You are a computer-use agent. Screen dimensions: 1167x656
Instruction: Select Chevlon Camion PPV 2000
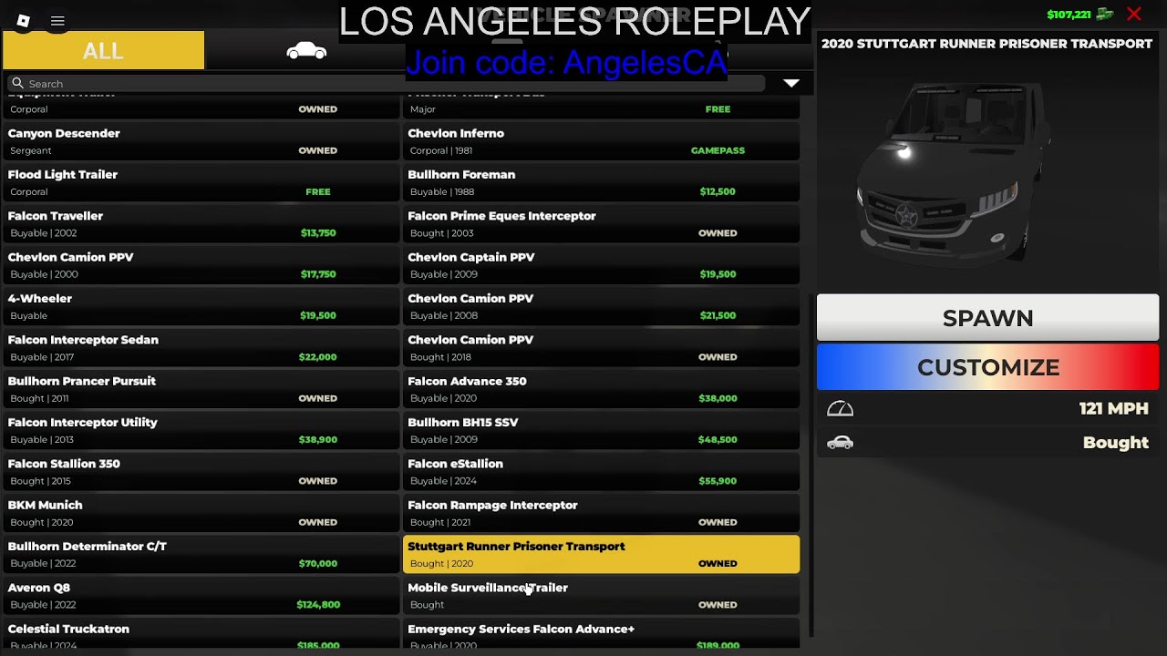(201, 265)
